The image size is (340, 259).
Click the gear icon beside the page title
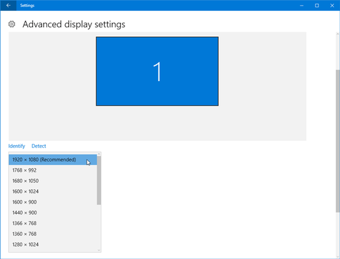click(12, 24)
